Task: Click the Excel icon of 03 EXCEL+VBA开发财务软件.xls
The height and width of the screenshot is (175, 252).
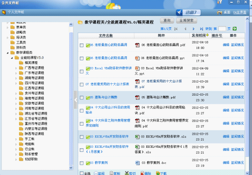Action: click(x=137, y=137)
